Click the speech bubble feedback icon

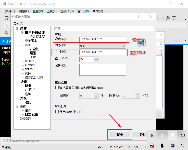click(174, 18)
